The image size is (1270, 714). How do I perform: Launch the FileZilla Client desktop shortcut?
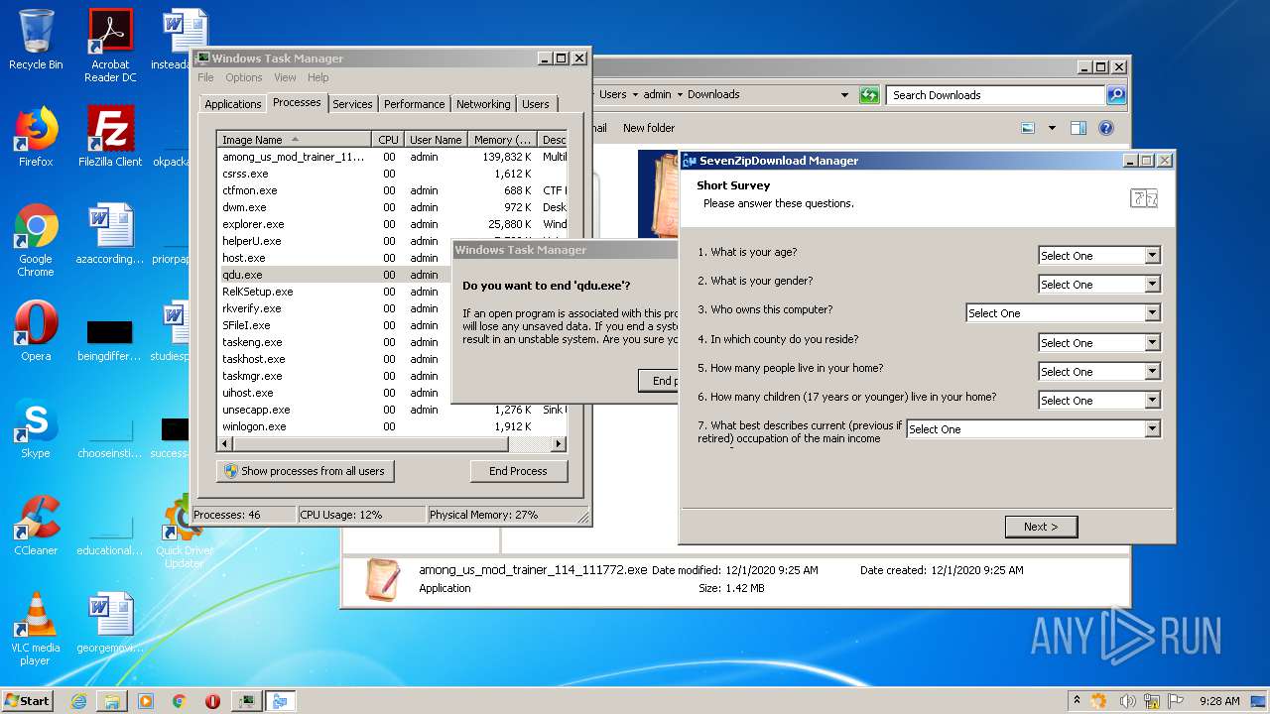click(110, 137)
